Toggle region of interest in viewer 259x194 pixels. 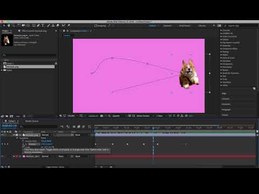pyautogui.click(x=129, y=116)
